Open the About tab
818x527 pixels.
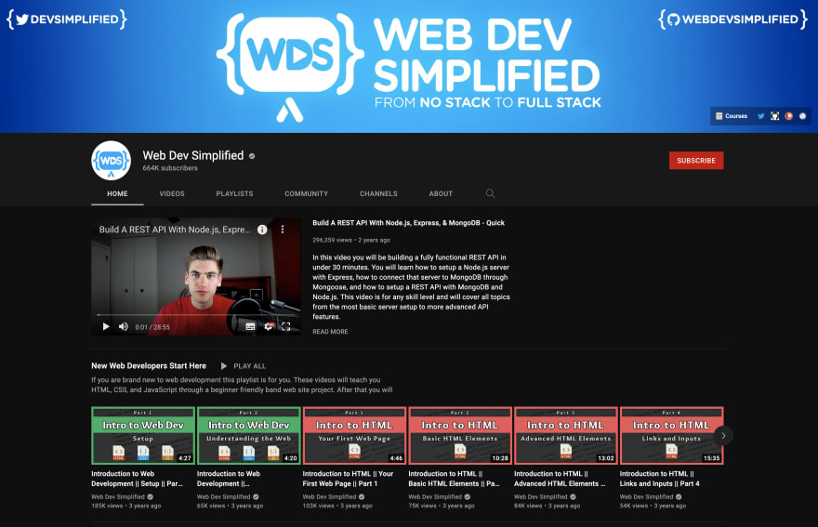pyautogui.click(x=441, y=193)
